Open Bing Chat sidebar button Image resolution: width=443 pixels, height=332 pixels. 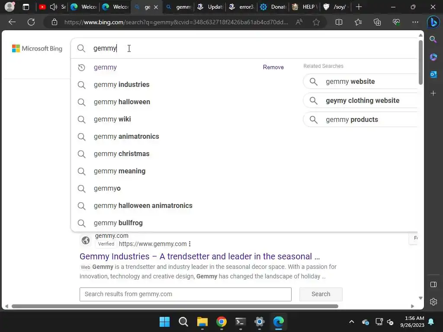433,22
